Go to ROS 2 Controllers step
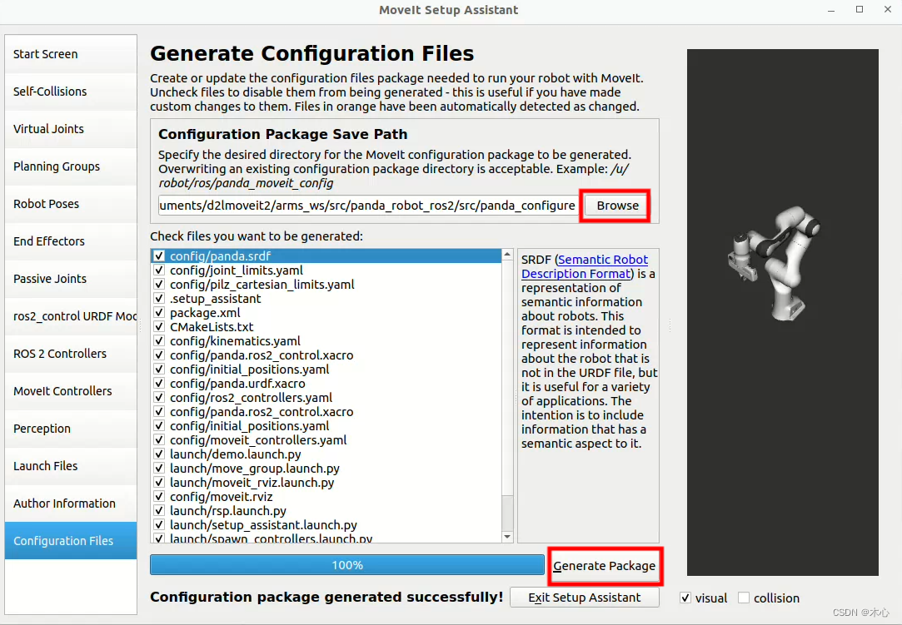Screen dimensions: 902x625 point(71,354)
